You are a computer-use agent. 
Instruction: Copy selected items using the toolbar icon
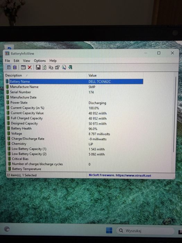51,67
